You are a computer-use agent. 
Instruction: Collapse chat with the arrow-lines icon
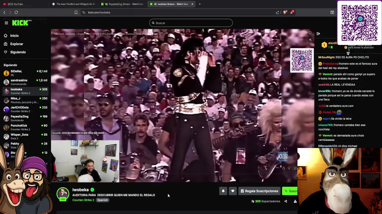click(318, 34)
